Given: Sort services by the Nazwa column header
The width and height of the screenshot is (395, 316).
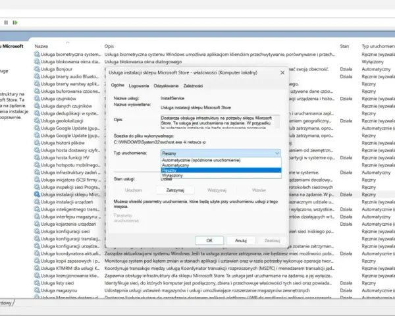Looking at the screenshot, I should pos(41,46).
